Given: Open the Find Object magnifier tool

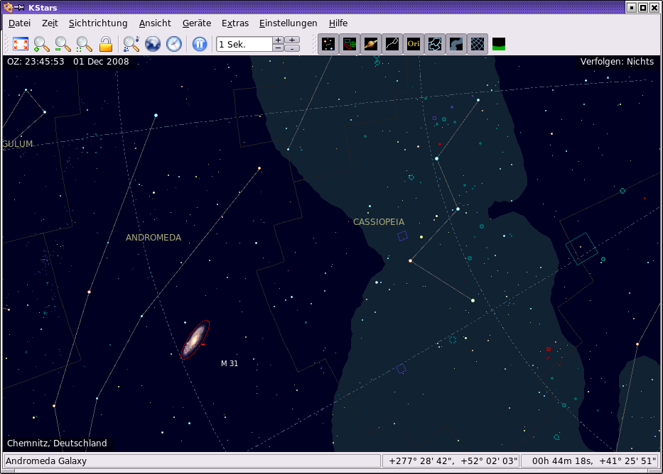Looking at the screenshot, I should (x=131, y=44).
